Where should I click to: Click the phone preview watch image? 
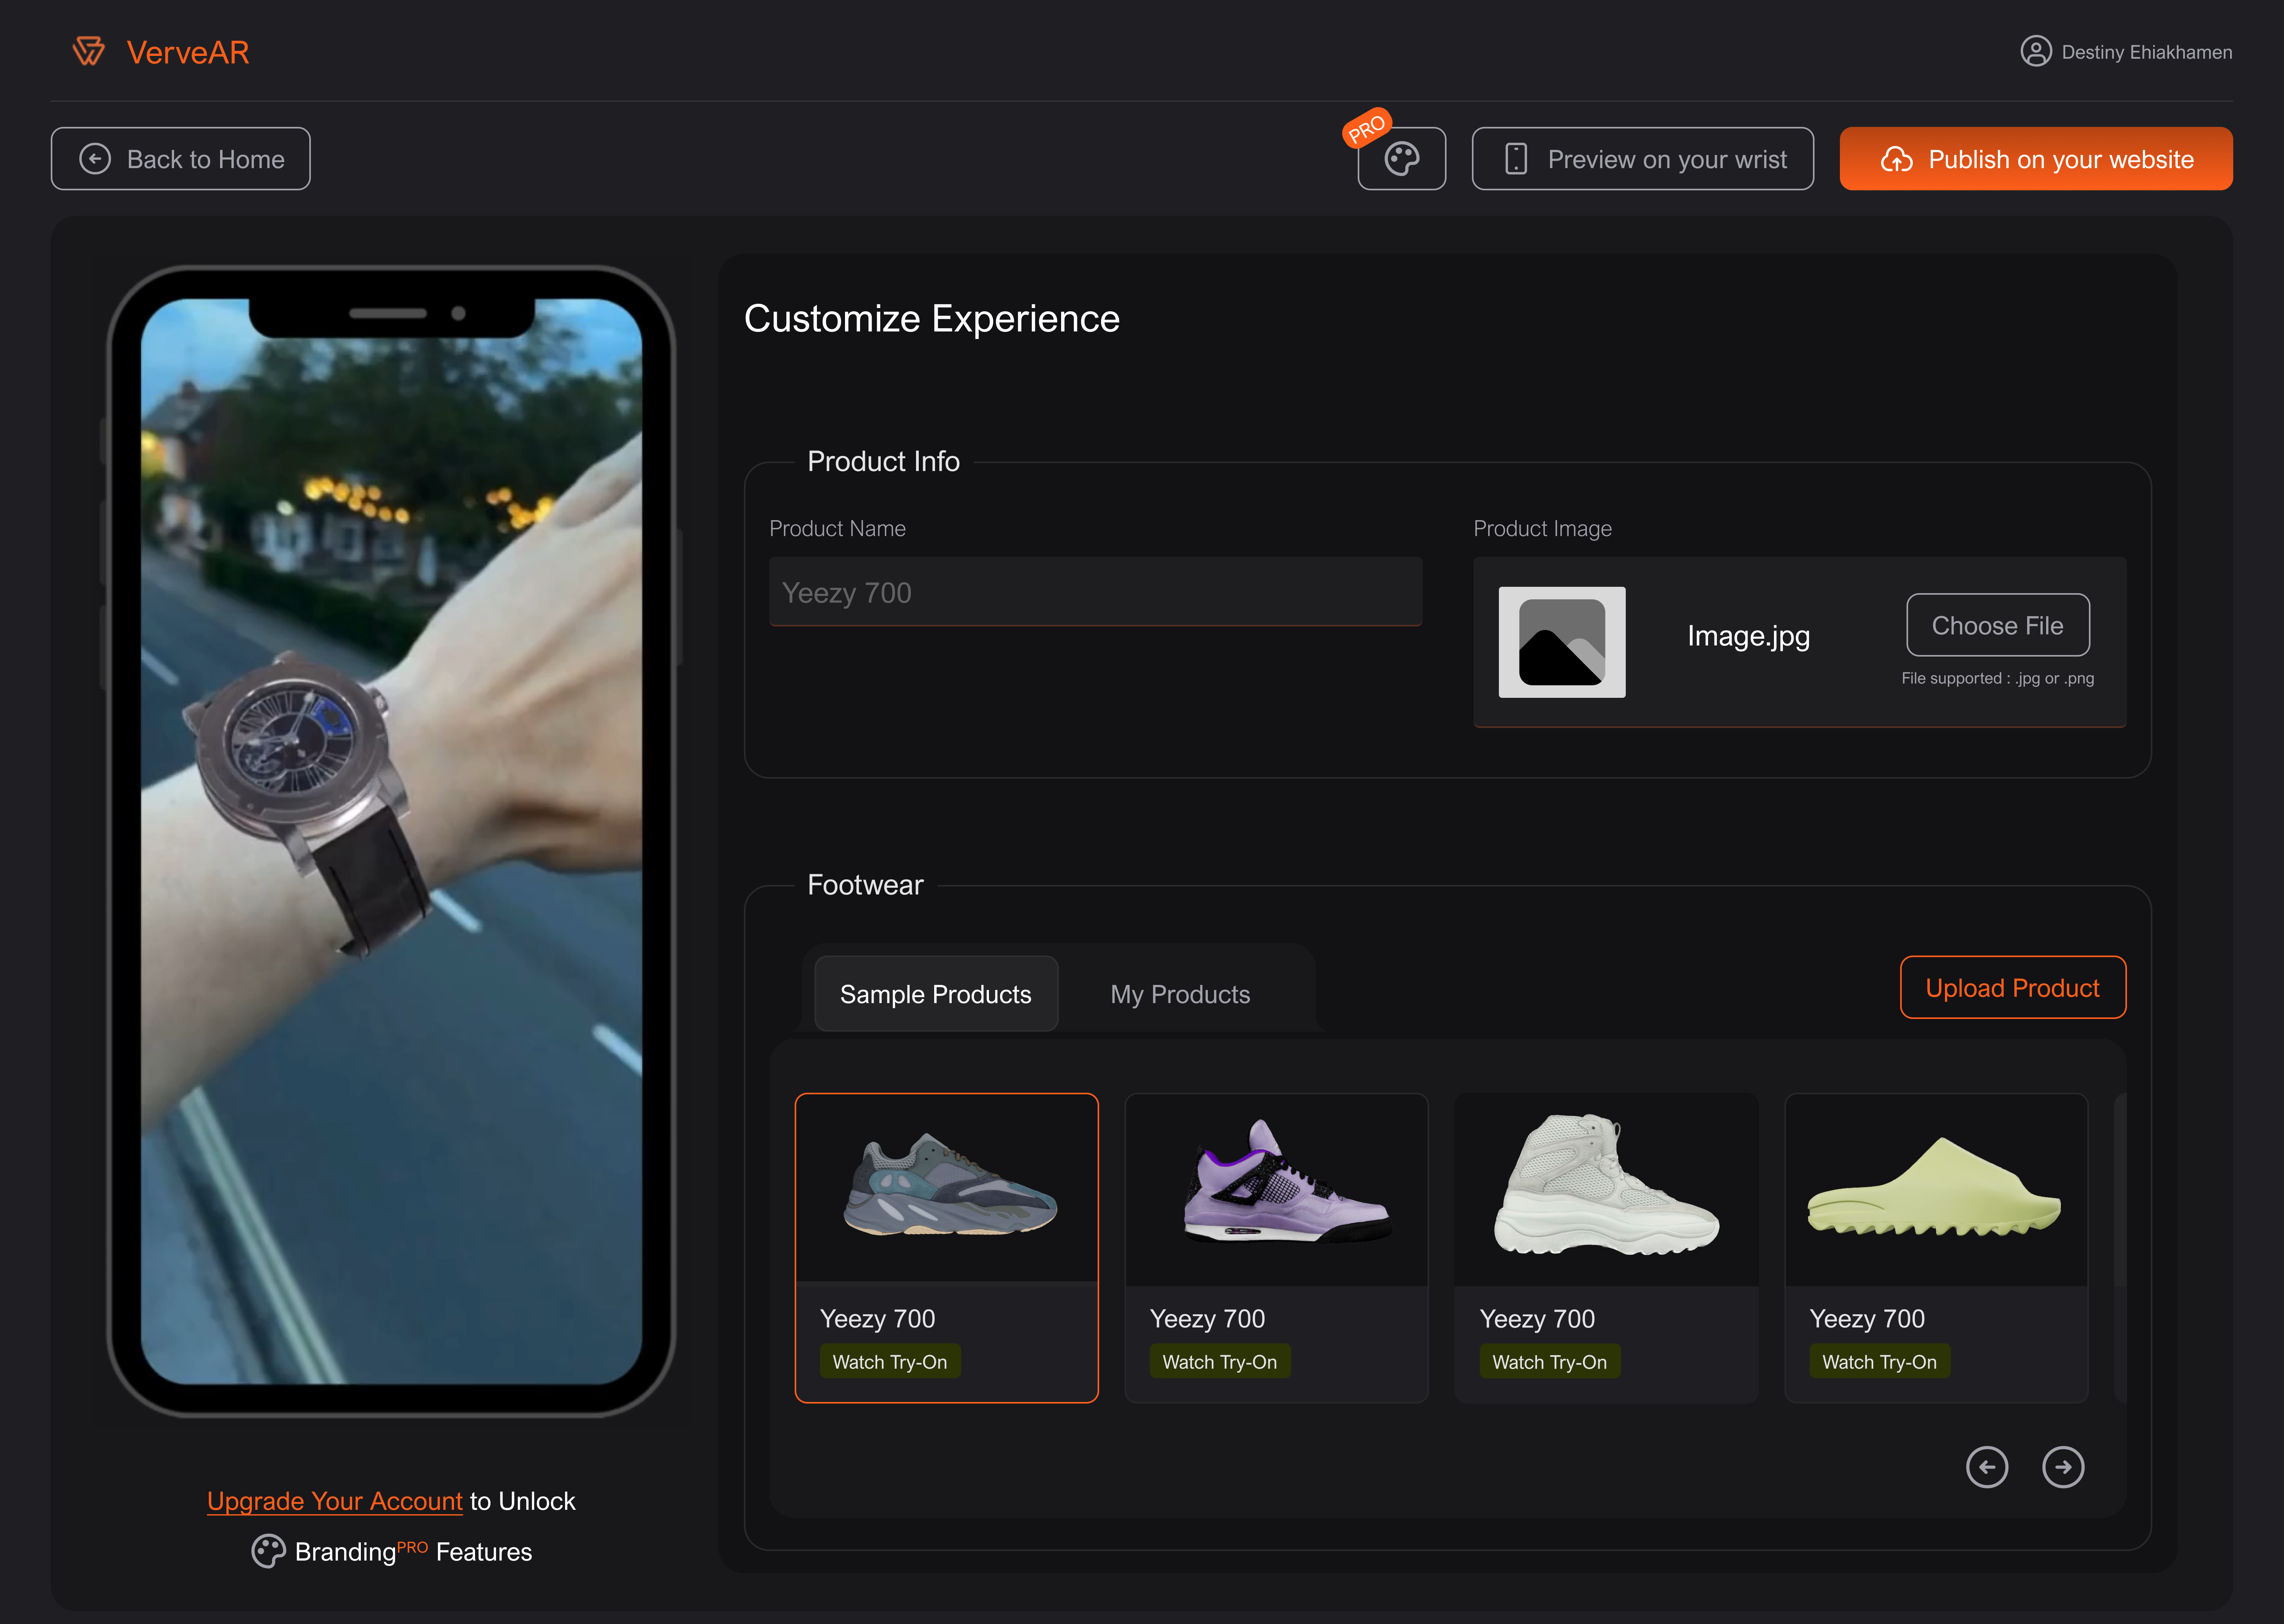pos(391,840)
